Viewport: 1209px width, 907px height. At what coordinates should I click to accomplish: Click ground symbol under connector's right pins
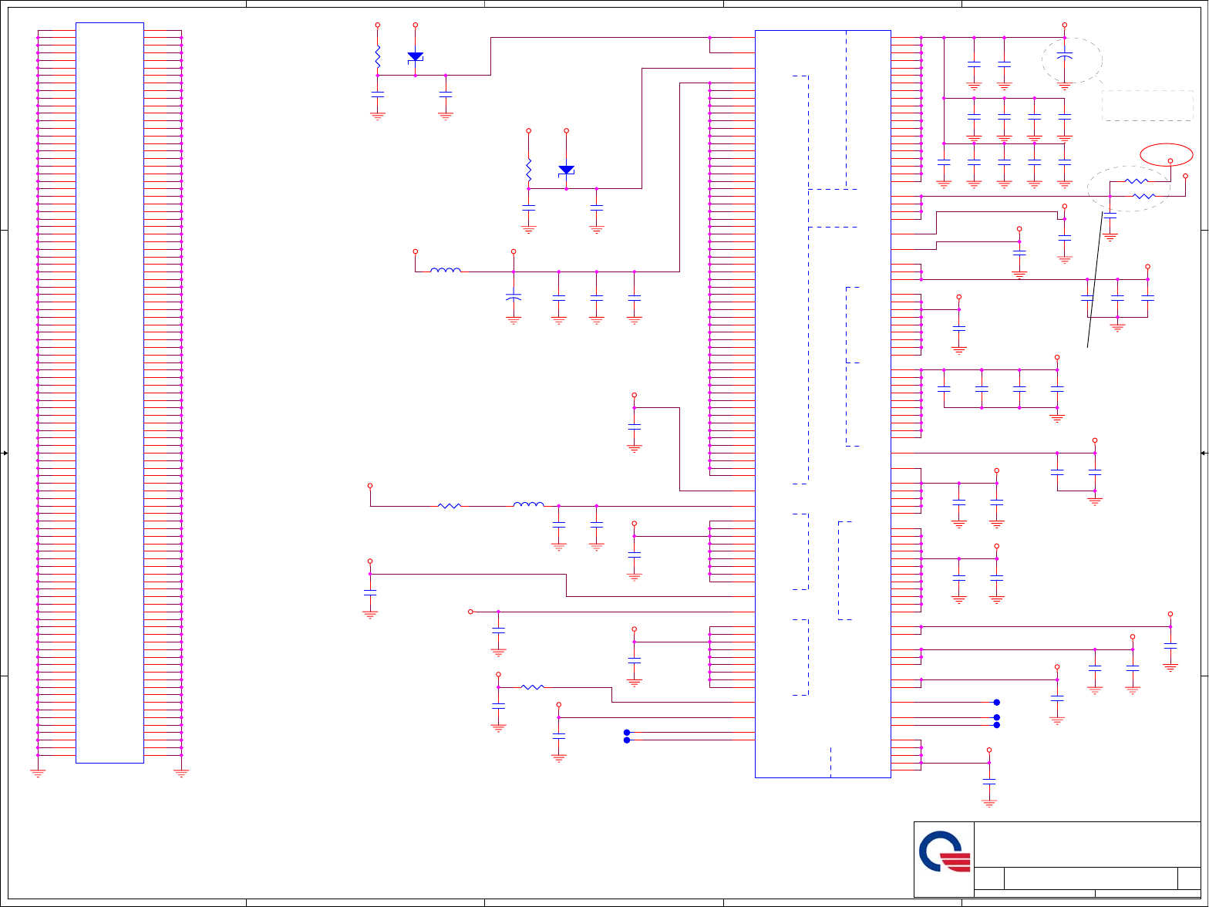(181, 772)
